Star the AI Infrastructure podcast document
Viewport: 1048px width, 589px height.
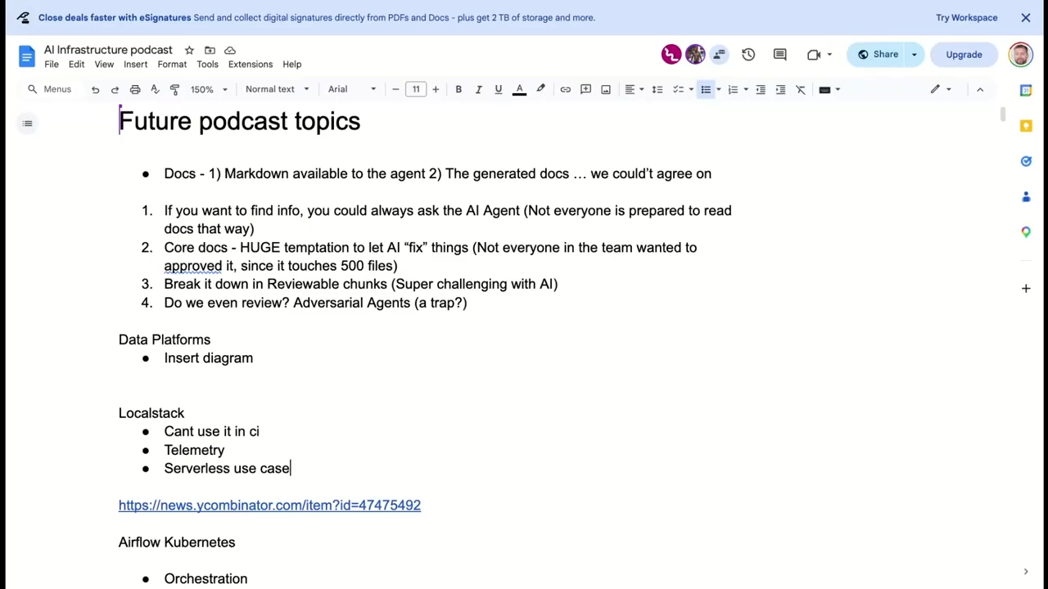click(x=189, y=50)
